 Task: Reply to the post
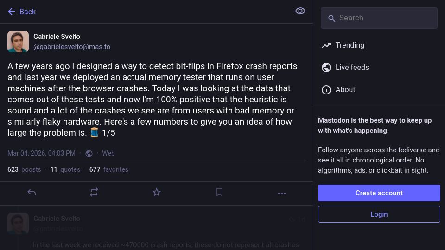[x=32, y=193]
